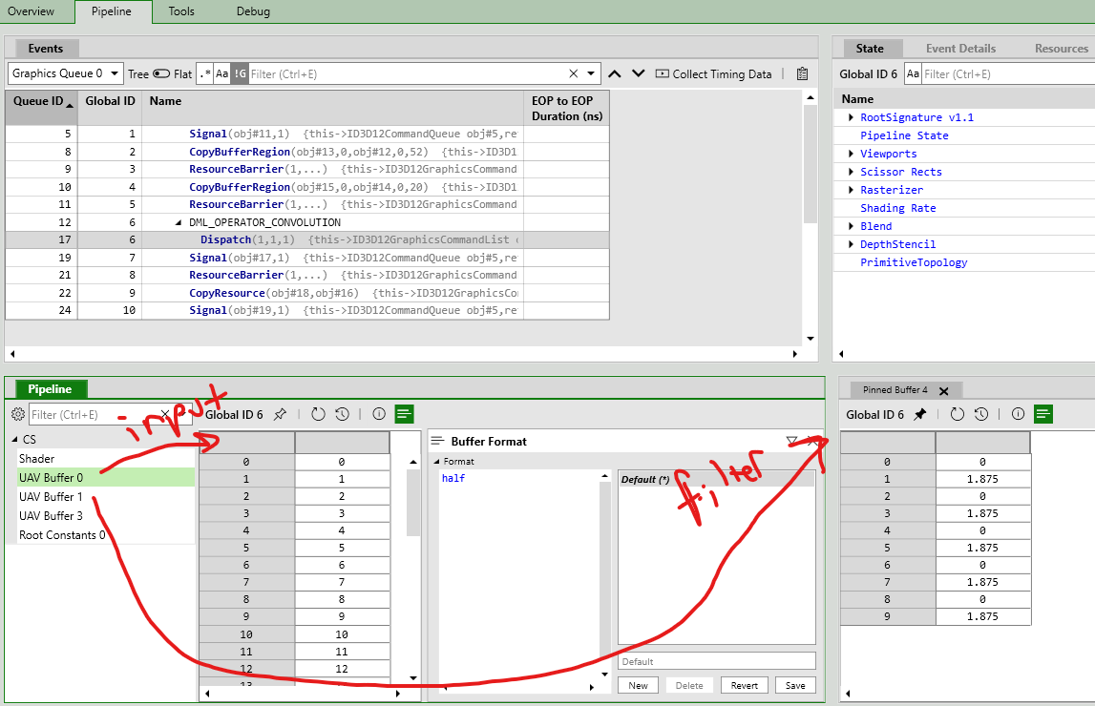
Task: Enable case-sensitive Aa filter matching
Action: 222,73
